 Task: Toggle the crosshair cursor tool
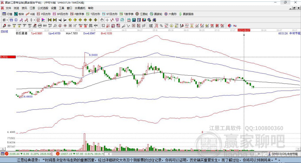click(107, 20)
